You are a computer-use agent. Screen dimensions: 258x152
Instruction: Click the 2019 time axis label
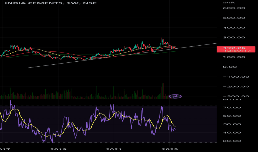pos(58,149)
